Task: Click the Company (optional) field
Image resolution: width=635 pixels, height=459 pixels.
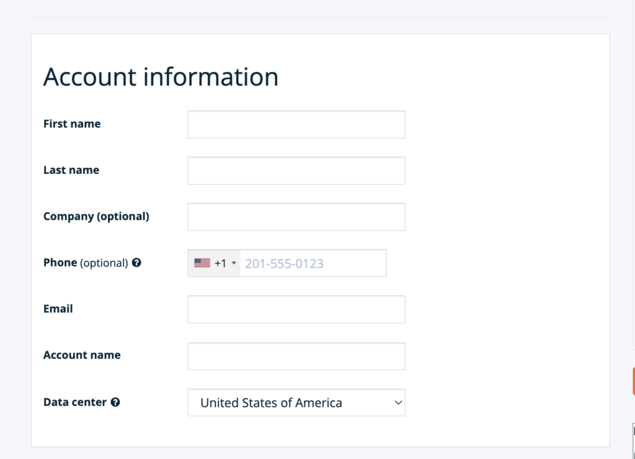Action: [296, 216]
